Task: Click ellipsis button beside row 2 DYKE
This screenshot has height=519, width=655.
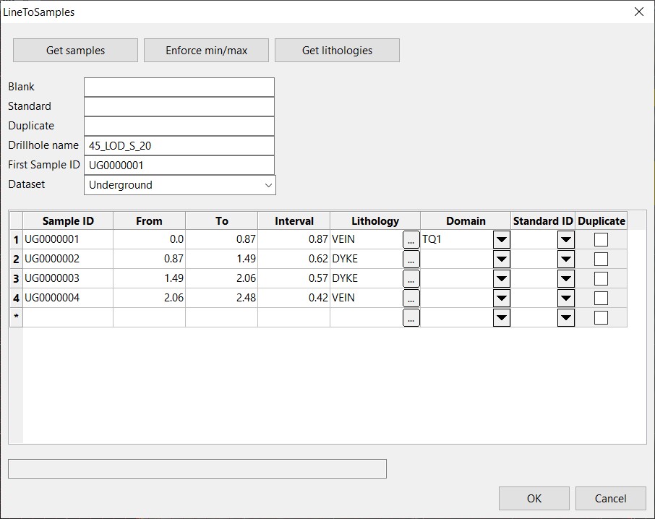Action: tap(411, 259)
